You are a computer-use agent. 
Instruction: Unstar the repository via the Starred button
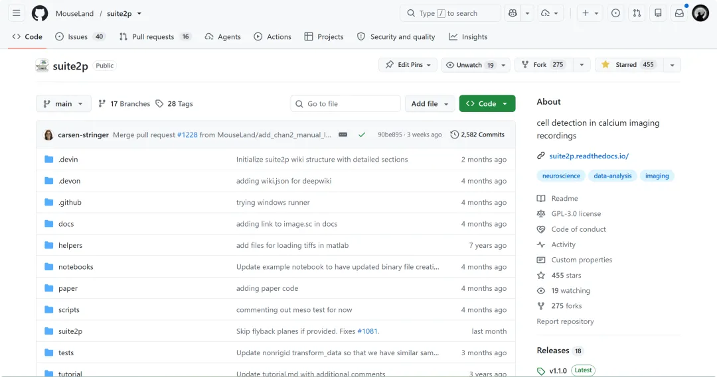pyautogui.click(x=629, y=65)
